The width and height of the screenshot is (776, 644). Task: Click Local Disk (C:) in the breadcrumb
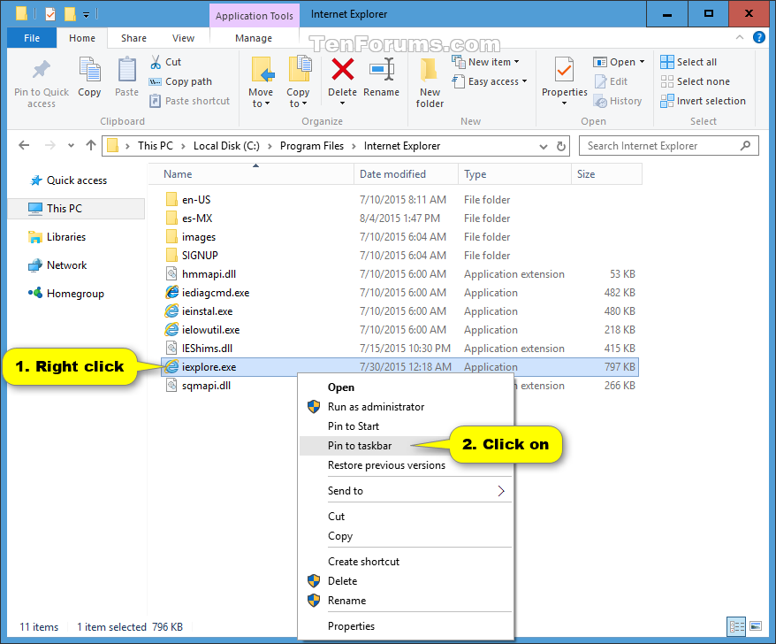[226, 146]
